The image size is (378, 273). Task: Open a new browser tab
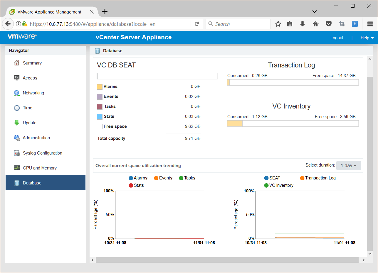(105, 12)
